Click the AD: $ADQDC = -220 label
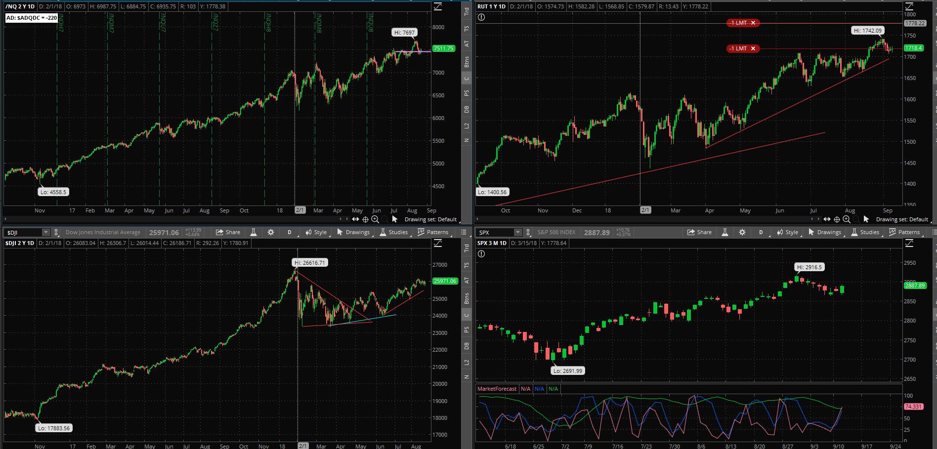 [x=32, y=18]
